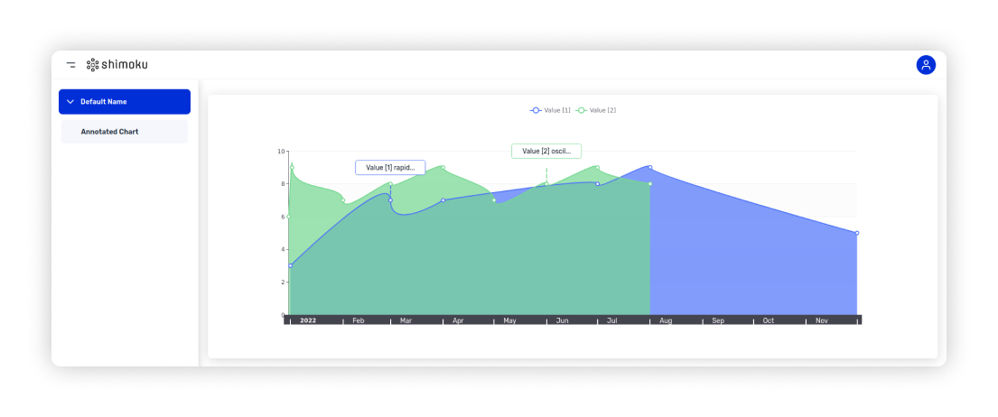998x417 pixels.
Task: Open the Annotated Chart page
Action: point(109,132)
